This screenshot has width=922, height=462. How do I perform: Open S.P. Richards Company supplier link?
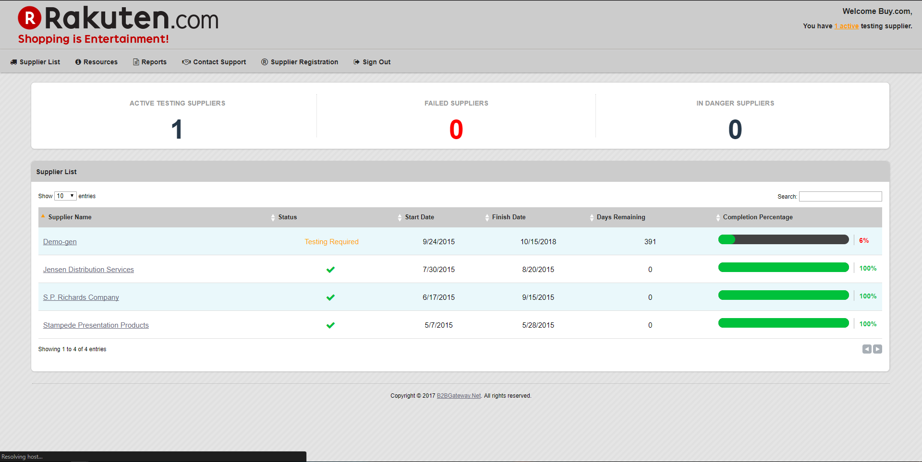pyautogui.click(x=81, y=297)
